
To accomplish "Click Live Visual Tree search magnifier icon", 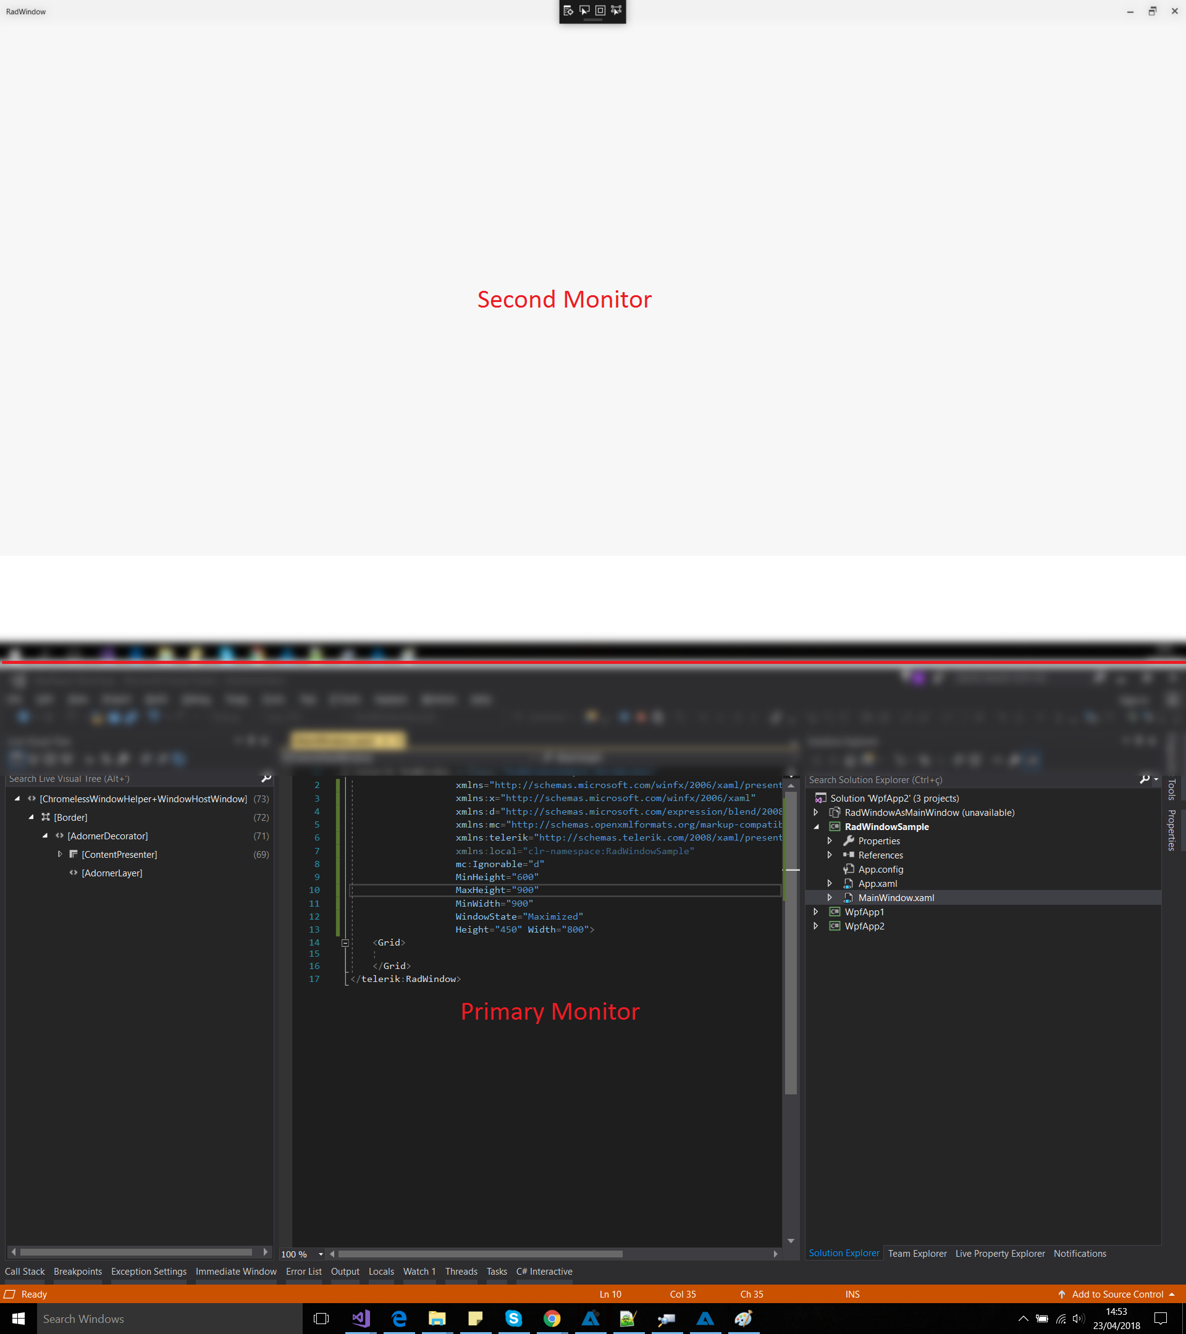I will [266, 779].
